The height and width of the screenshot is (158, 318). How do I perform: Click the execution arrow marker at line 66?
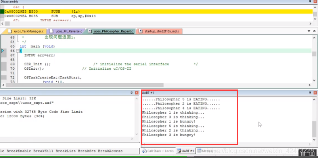pos(3,51)
